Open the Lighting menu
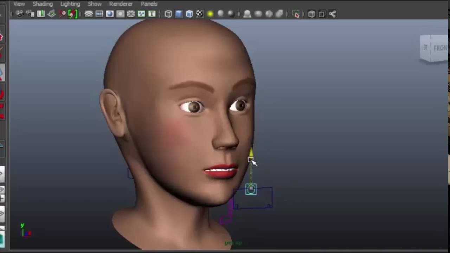450x253 pixels. 70,4
